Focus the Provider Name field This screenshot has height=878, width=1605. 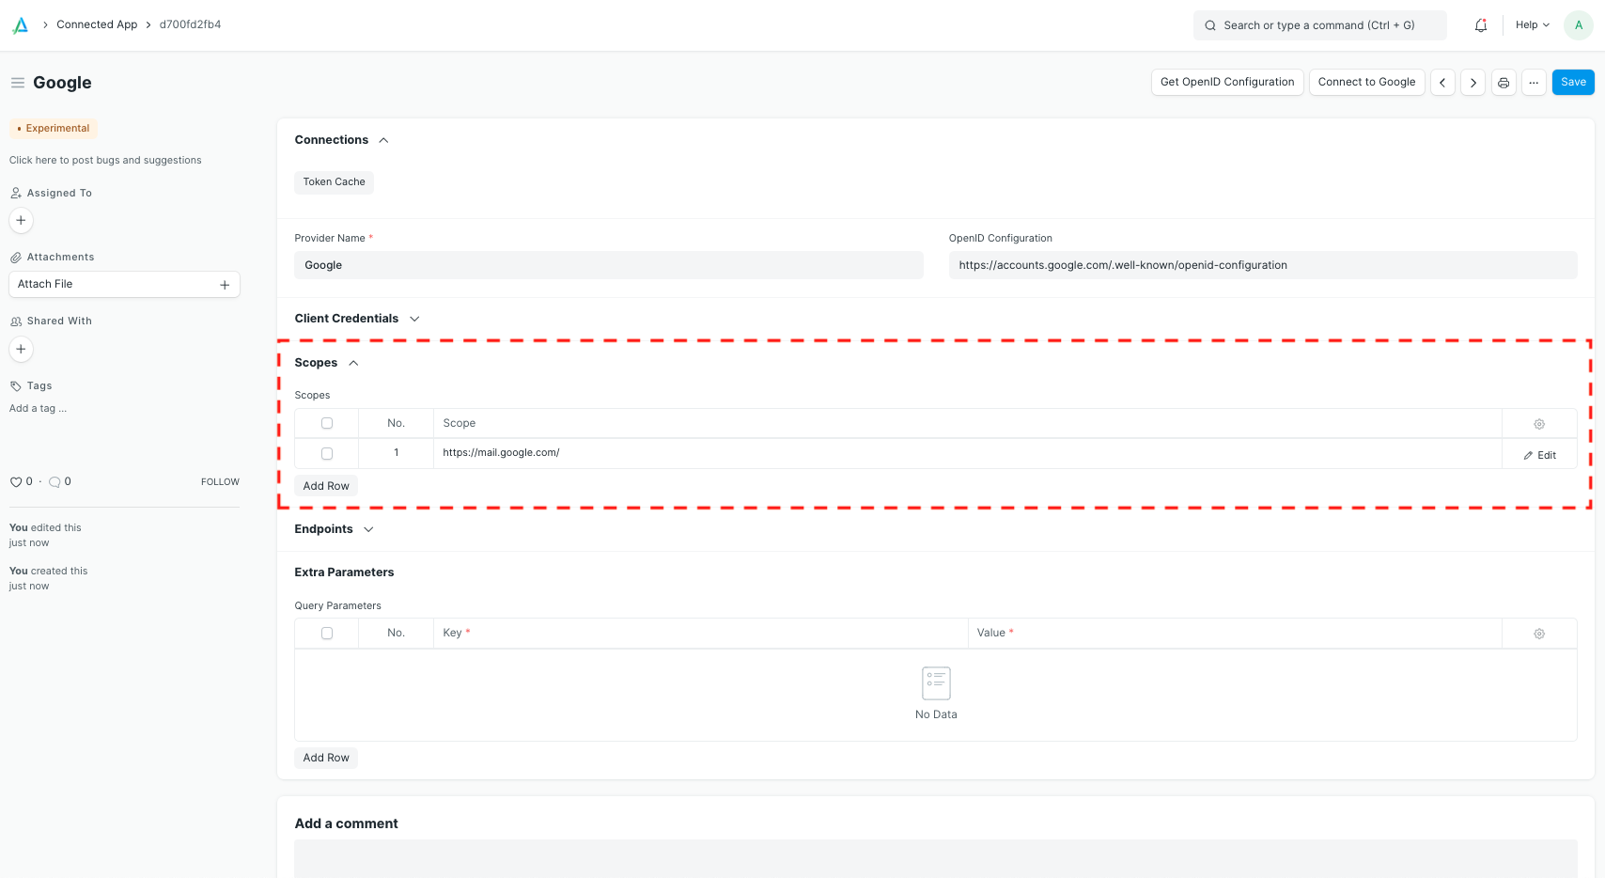click(609, 266)
